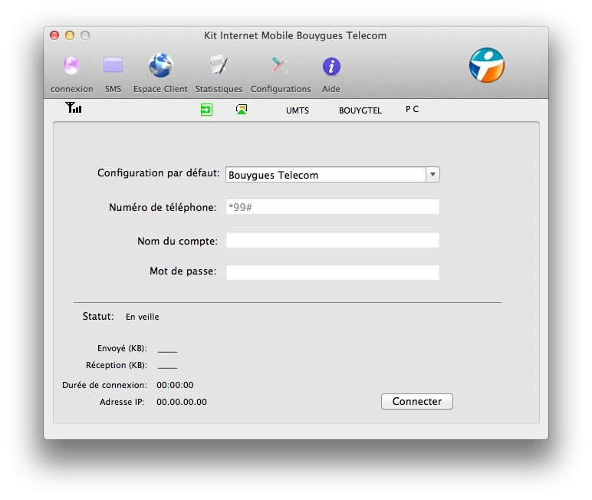Click the Durée de connexion label

104,385
